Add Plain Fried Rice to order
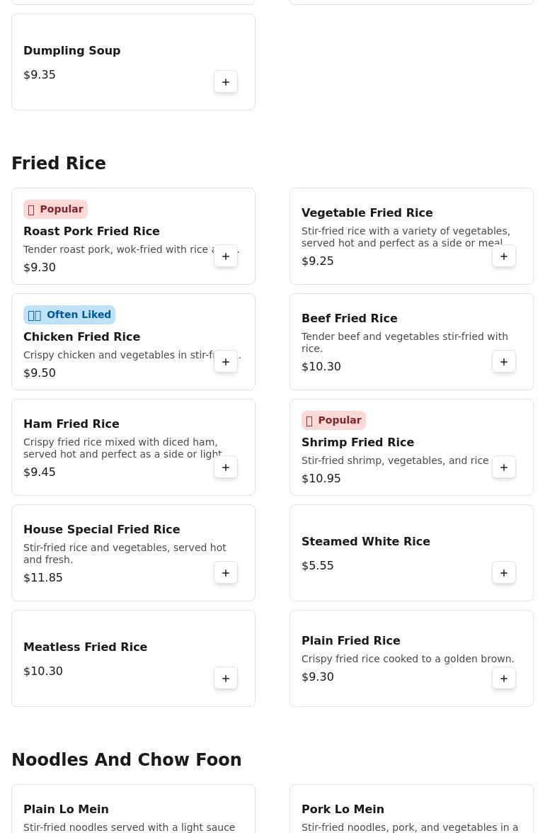The image size is (545, 833). click(x=504, y=679)
